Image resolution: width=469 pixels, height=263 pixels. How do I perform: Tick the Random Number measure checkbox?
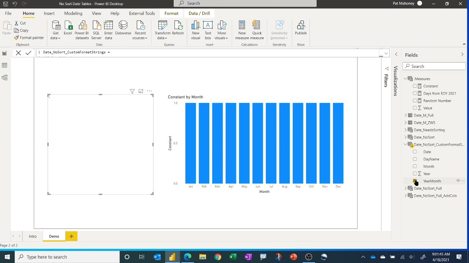click(415, 101)
